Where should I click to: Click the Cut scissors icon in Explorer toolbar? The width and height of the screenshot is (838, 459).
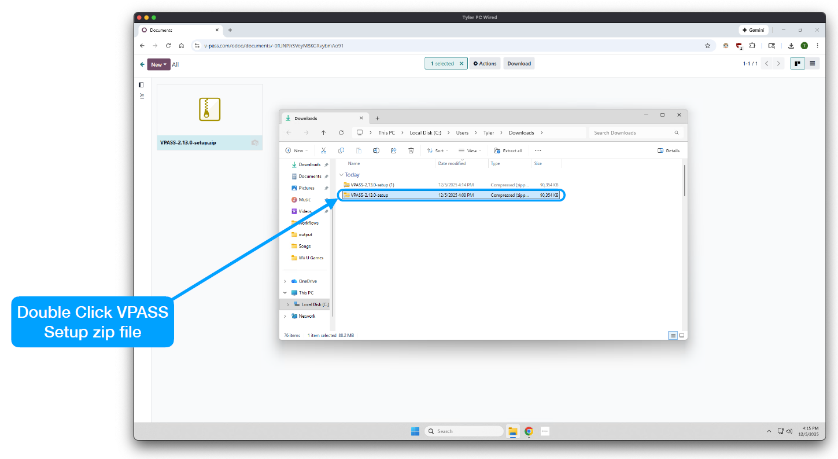tap(324, 150)
